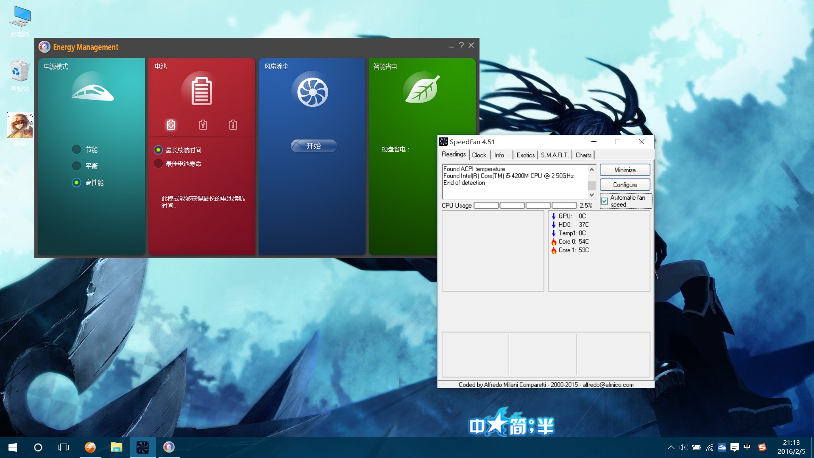Open SpeedFan Configure dialog
The width and height of the screenshot is (814, 458).
click(625, 185)
